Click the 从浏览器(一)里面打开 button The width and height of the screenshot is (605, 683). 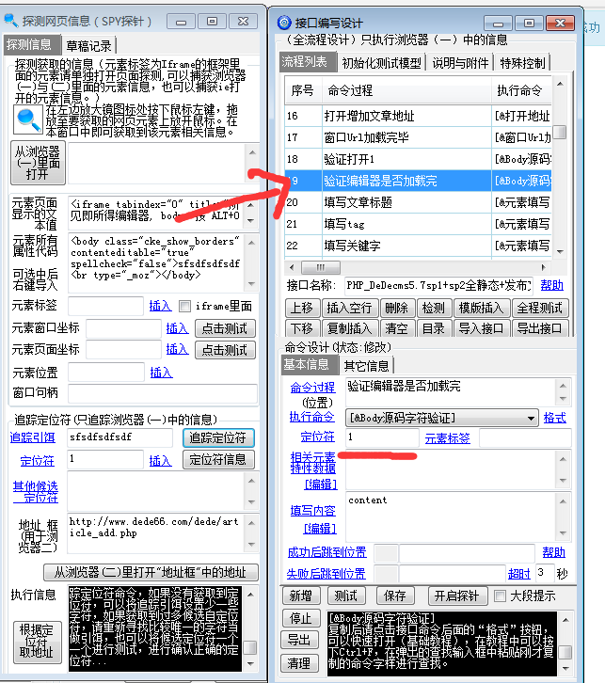click(38, 163)
